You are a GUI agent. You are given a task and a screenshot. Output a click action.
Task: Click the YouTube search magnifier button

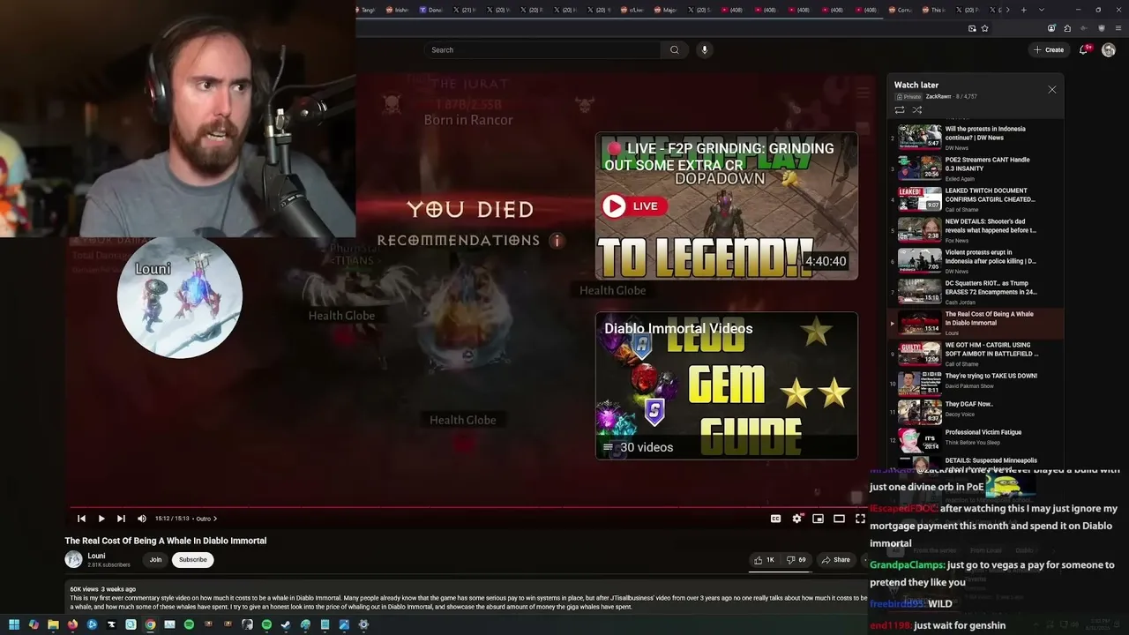click(x=675, y=50)
